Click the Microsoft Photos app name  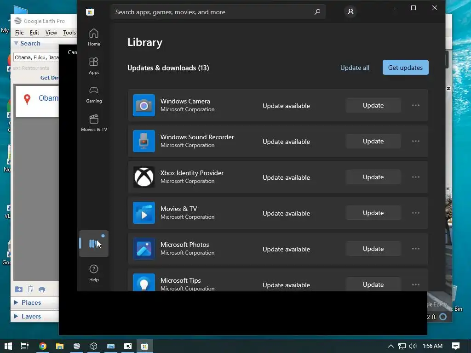pyautogui.click(x=185, y=245)
